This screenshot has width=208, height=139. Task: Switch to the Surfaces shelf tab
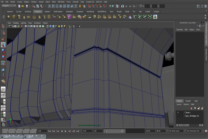click(x=28, y=11)
